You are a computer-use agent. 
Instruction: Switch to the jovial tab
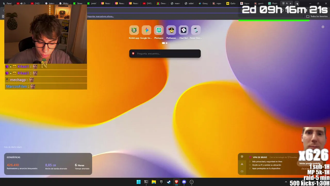(92, 3)
